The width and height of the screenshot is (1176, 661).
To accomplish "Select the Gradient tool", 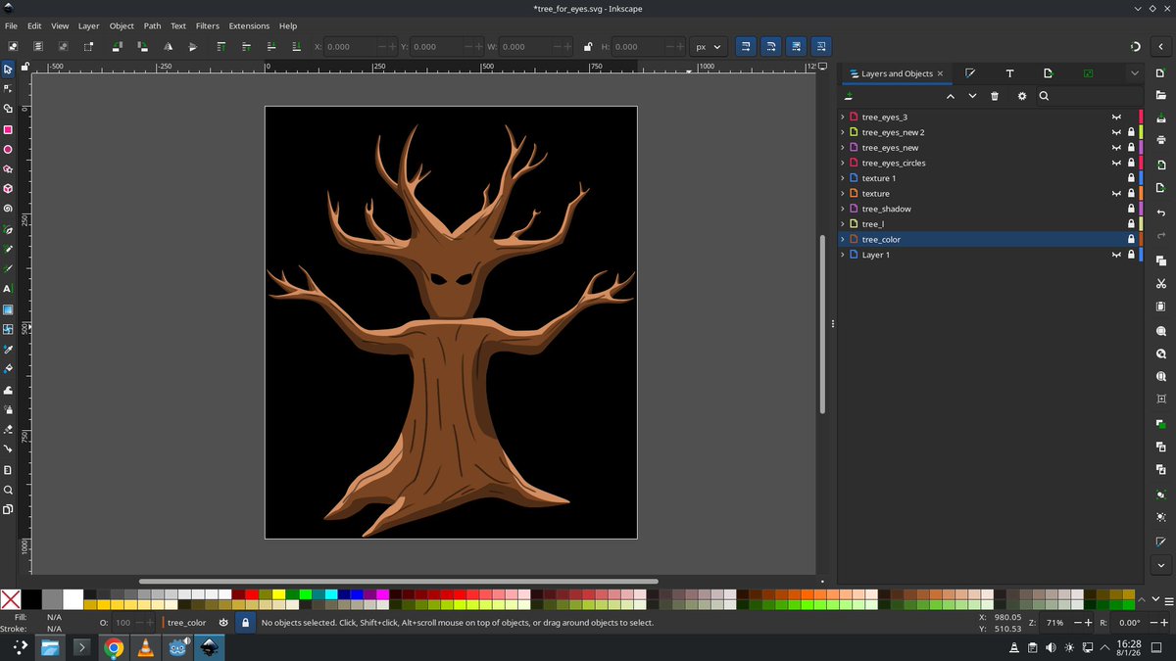I will 8,309.
